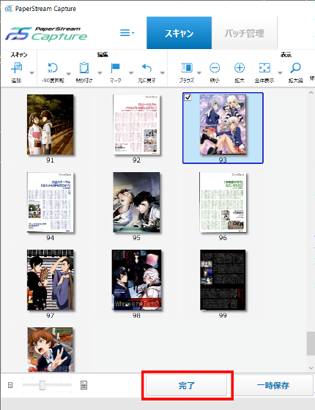Click the large thumbnail size icon
The height and width of the screenshot is (410, 315).
point(84,385)
